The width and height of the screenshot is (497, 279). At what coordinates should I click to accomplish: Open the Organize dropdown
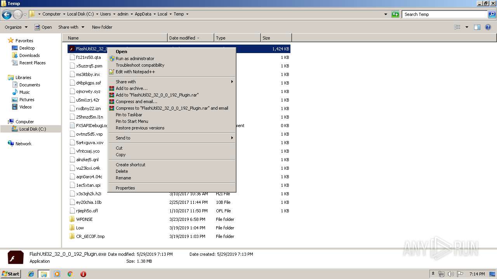16,27
